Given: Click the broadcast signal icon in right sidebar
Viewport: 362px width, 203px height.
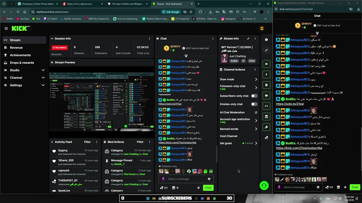Looking at the screenshot, I should pyautogui.click(x=266, y=106).
